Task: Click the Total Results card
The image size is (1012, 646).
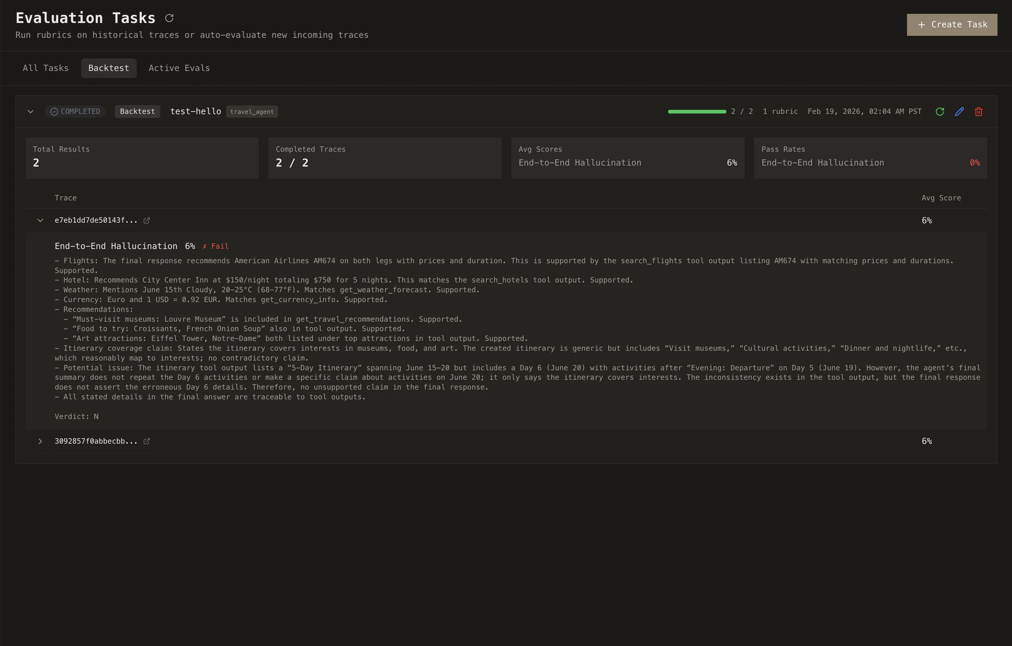Action: coord(142,158)
